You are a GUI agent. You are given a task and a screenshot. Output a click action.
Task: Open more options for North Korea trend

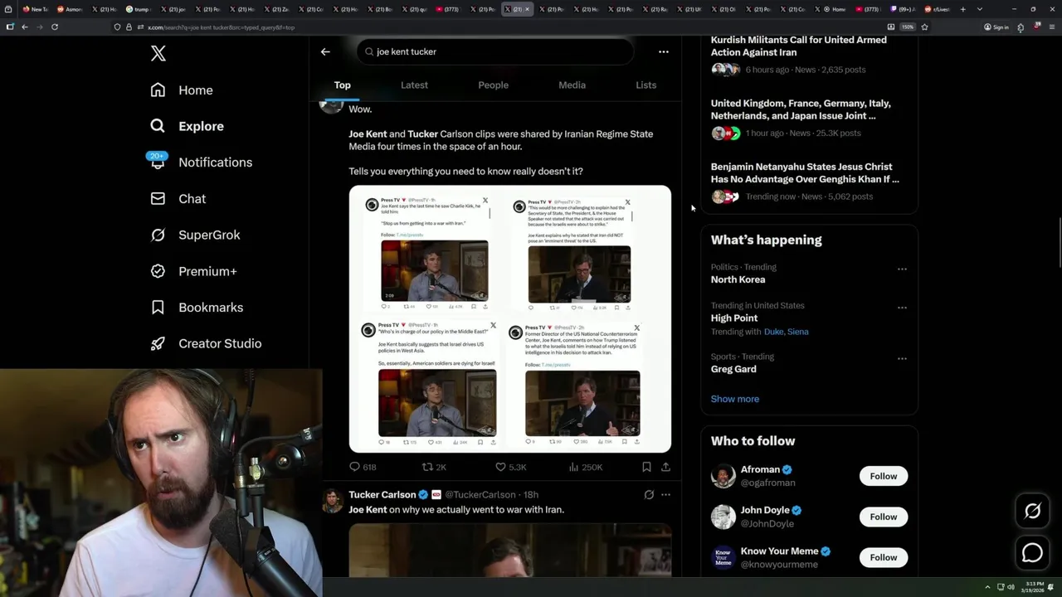[x=902, y=269]
